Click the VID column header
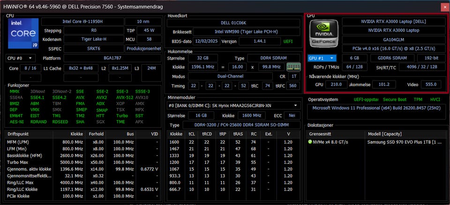This screenshot has height=205, width=450. pyautogui.click(x=148, y=134)
